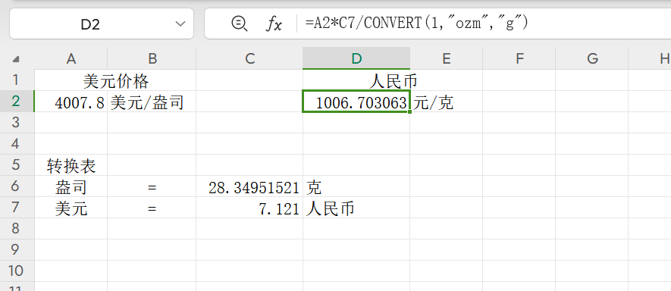
Task: Select column E header
Action: coord(447,58)
